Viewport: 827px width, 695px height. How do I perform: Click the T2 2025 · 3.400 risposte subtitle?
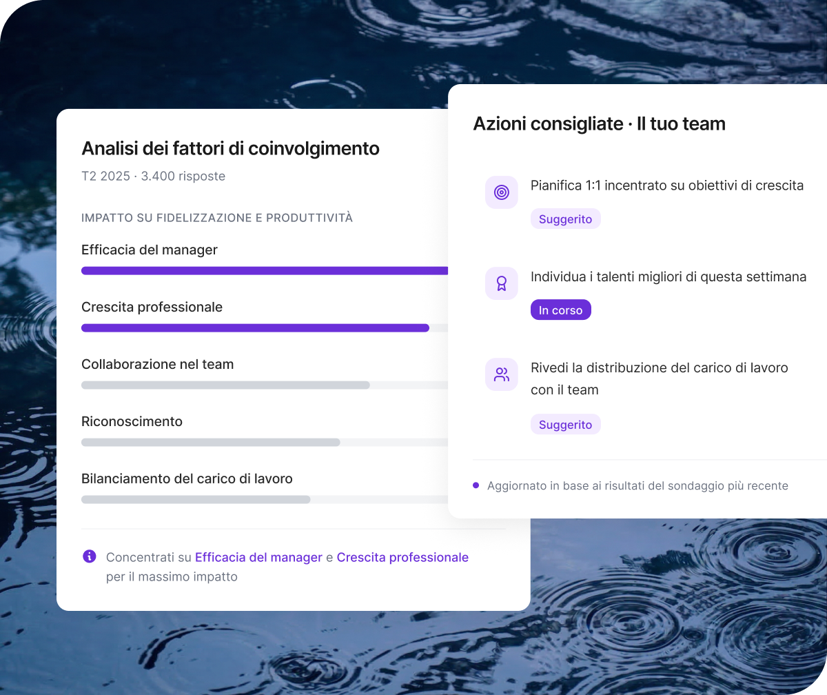coord(153,177)
